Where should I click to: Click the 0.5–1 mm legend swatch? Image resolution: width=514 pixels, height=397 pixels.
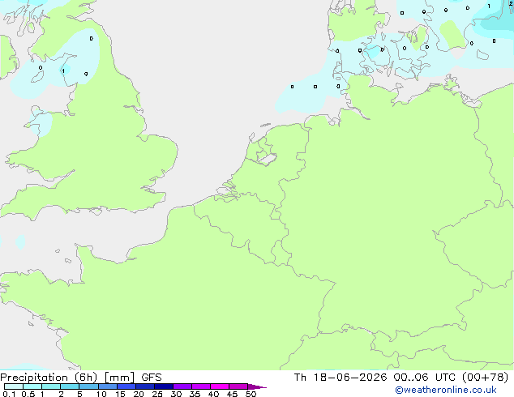click(x=32, y=386)
